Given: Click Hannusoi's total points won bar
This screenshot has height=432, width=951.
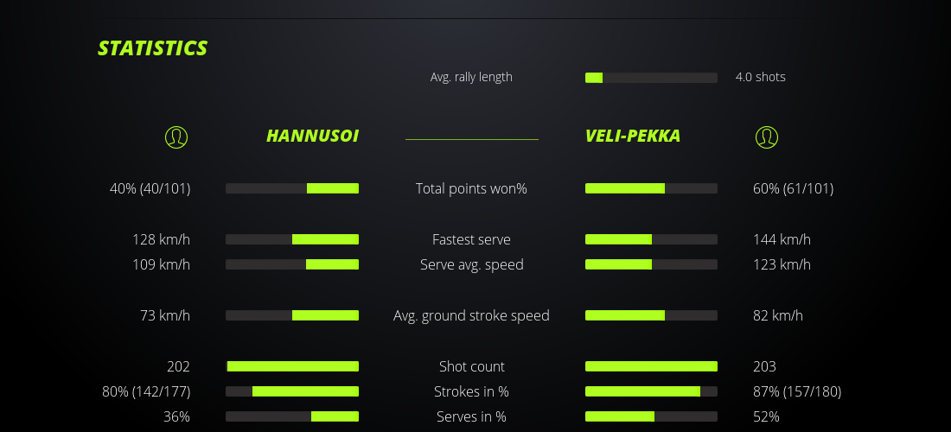Looking at the screenshot, I should tap(292, 188).
